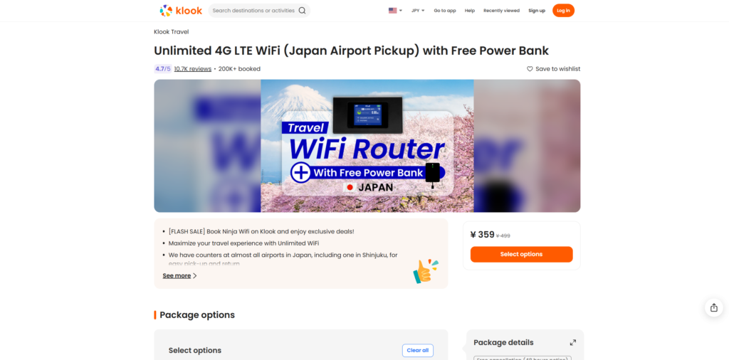Open the JPY currency dropdown

pyautogui.click(x=418, y=11)
